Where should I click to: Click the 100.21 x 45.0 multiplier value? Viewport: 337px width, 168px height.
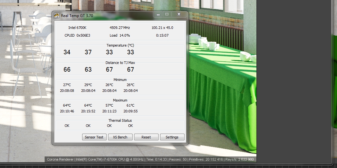coord(162,28)
